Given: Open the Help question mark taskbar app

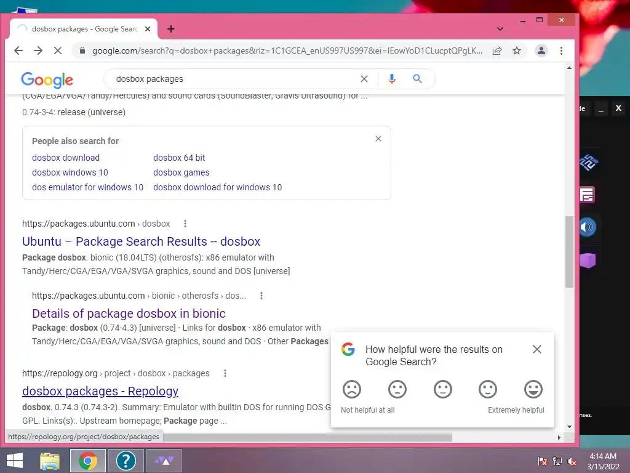Looking at the screenshot, I should point(126,461).
